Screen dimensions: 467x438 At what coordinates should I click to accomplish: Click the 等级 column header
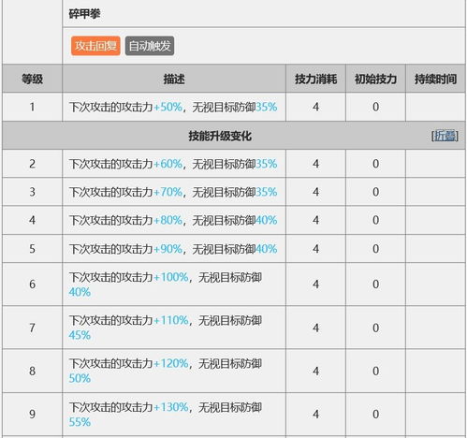pos(32,79)
